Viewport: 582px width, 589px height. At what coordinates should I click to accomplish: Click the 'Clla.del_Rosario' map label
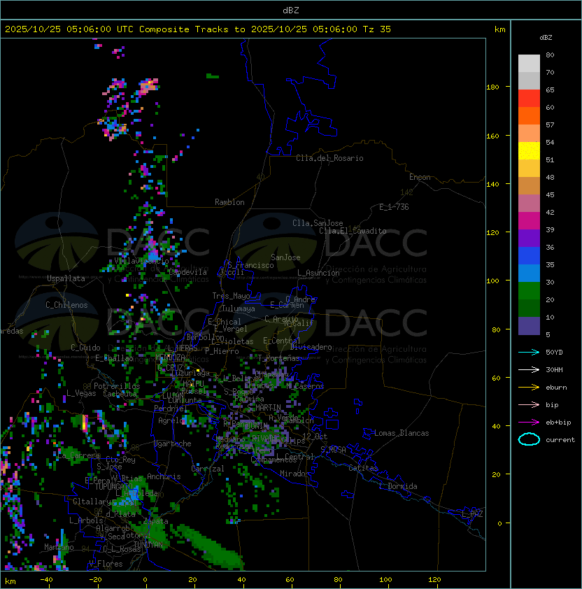pyautogui.click(x=329, y=158)
